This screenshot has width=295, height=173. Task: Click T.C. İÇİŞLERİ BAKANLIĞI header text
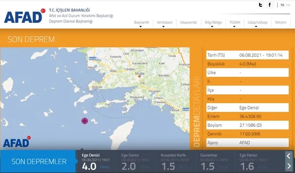(69, 10)
